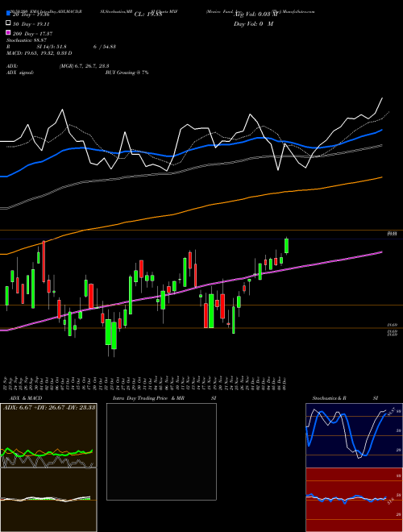
Task: Click the white 50 Day legend swatch
Action: (x=8, y=23)
